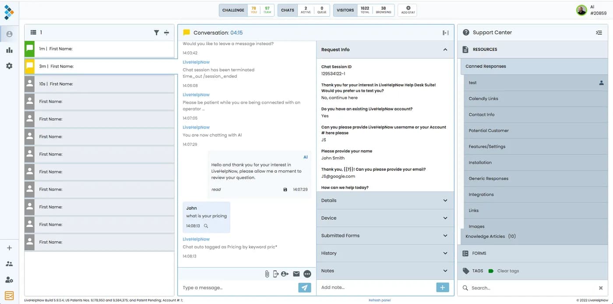Click the operator avatar photo
The width and height of the screenshot is (613, 304).
point(581,11)
